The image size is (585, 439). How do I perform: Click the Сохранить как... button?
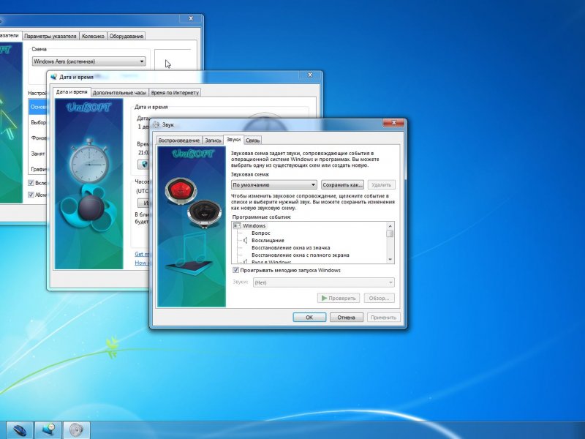[x=342, y=185]
